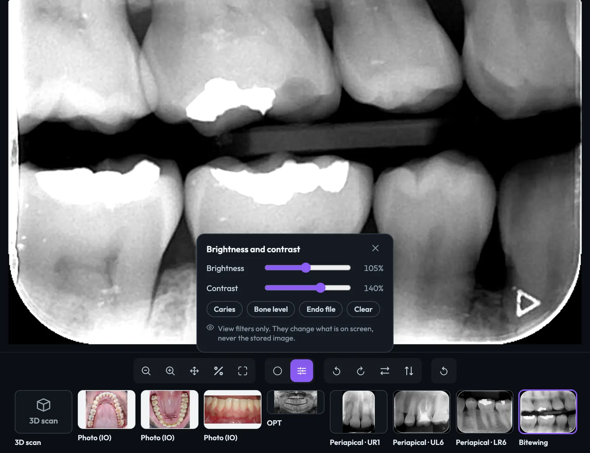Flip image horizontally
This screenshot has height=453, width=590.
[385, 371]
